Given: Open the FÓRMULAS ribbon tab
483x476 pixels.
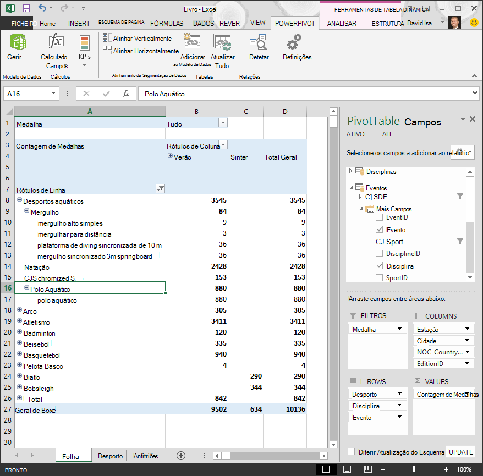Looking at the screenshot, I should click(x=167, y=24).
